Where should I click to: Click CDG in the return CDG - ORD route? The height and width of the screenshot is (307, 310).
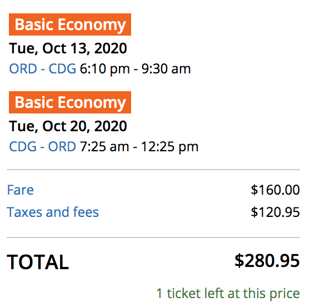23,146
